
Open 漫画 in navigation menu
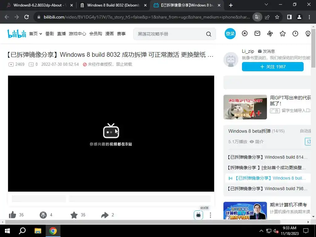click(x=110, y=34)
